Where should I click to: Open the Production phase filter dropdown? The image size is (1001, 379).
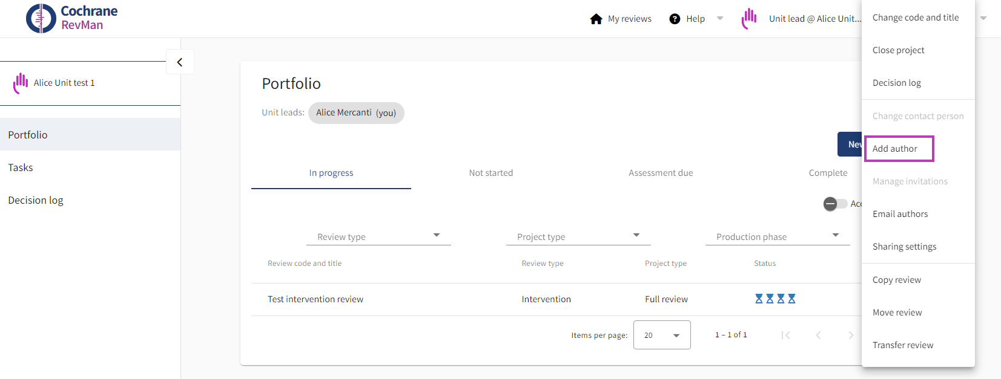tap(778, 236)
